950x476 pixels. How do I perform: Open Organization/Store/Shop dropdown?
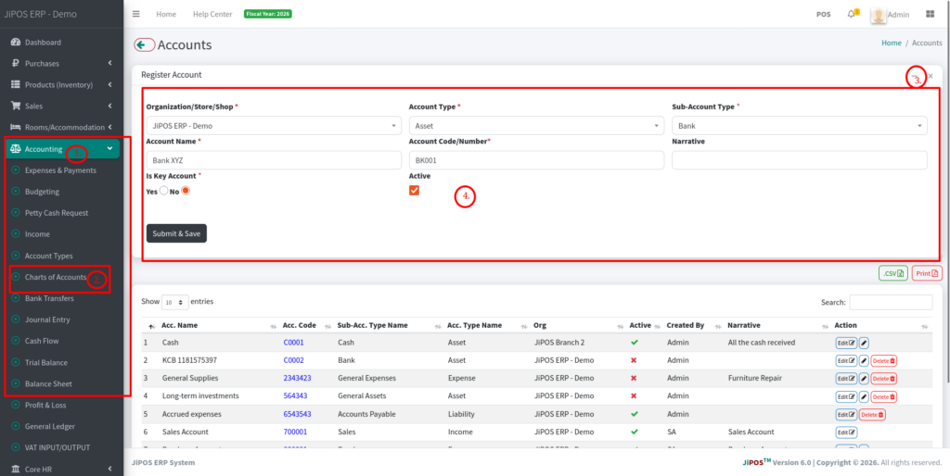[x=274, y=126]
